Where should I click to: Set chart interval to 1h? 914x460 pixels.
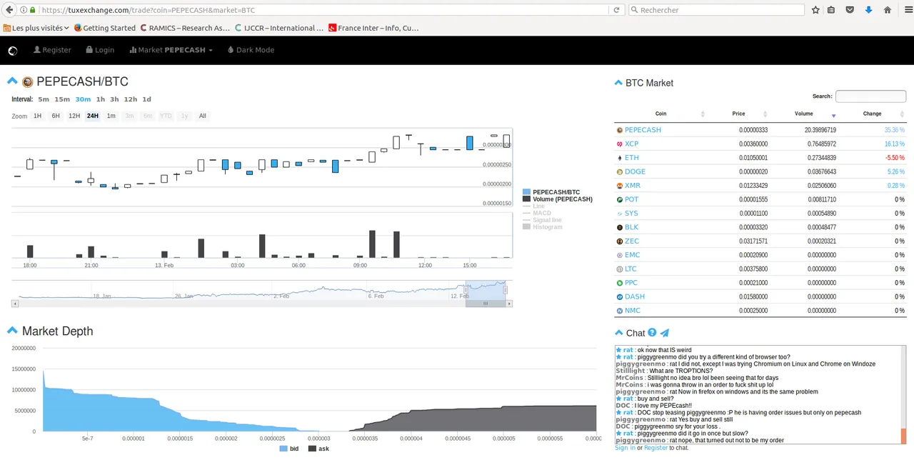click(x=100, y=99)
